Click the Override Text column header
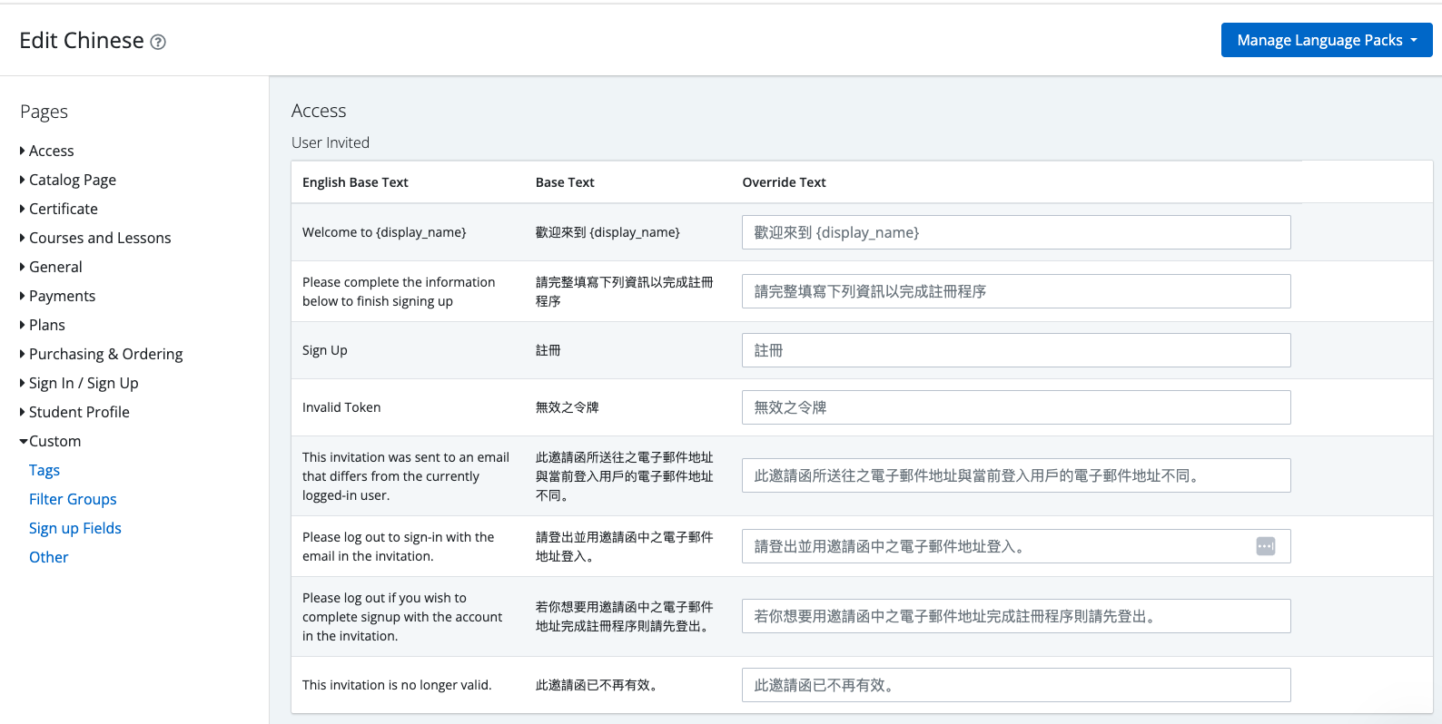Image resolution: width=1442 pixels, height=724 pixels. pos(784,182)
